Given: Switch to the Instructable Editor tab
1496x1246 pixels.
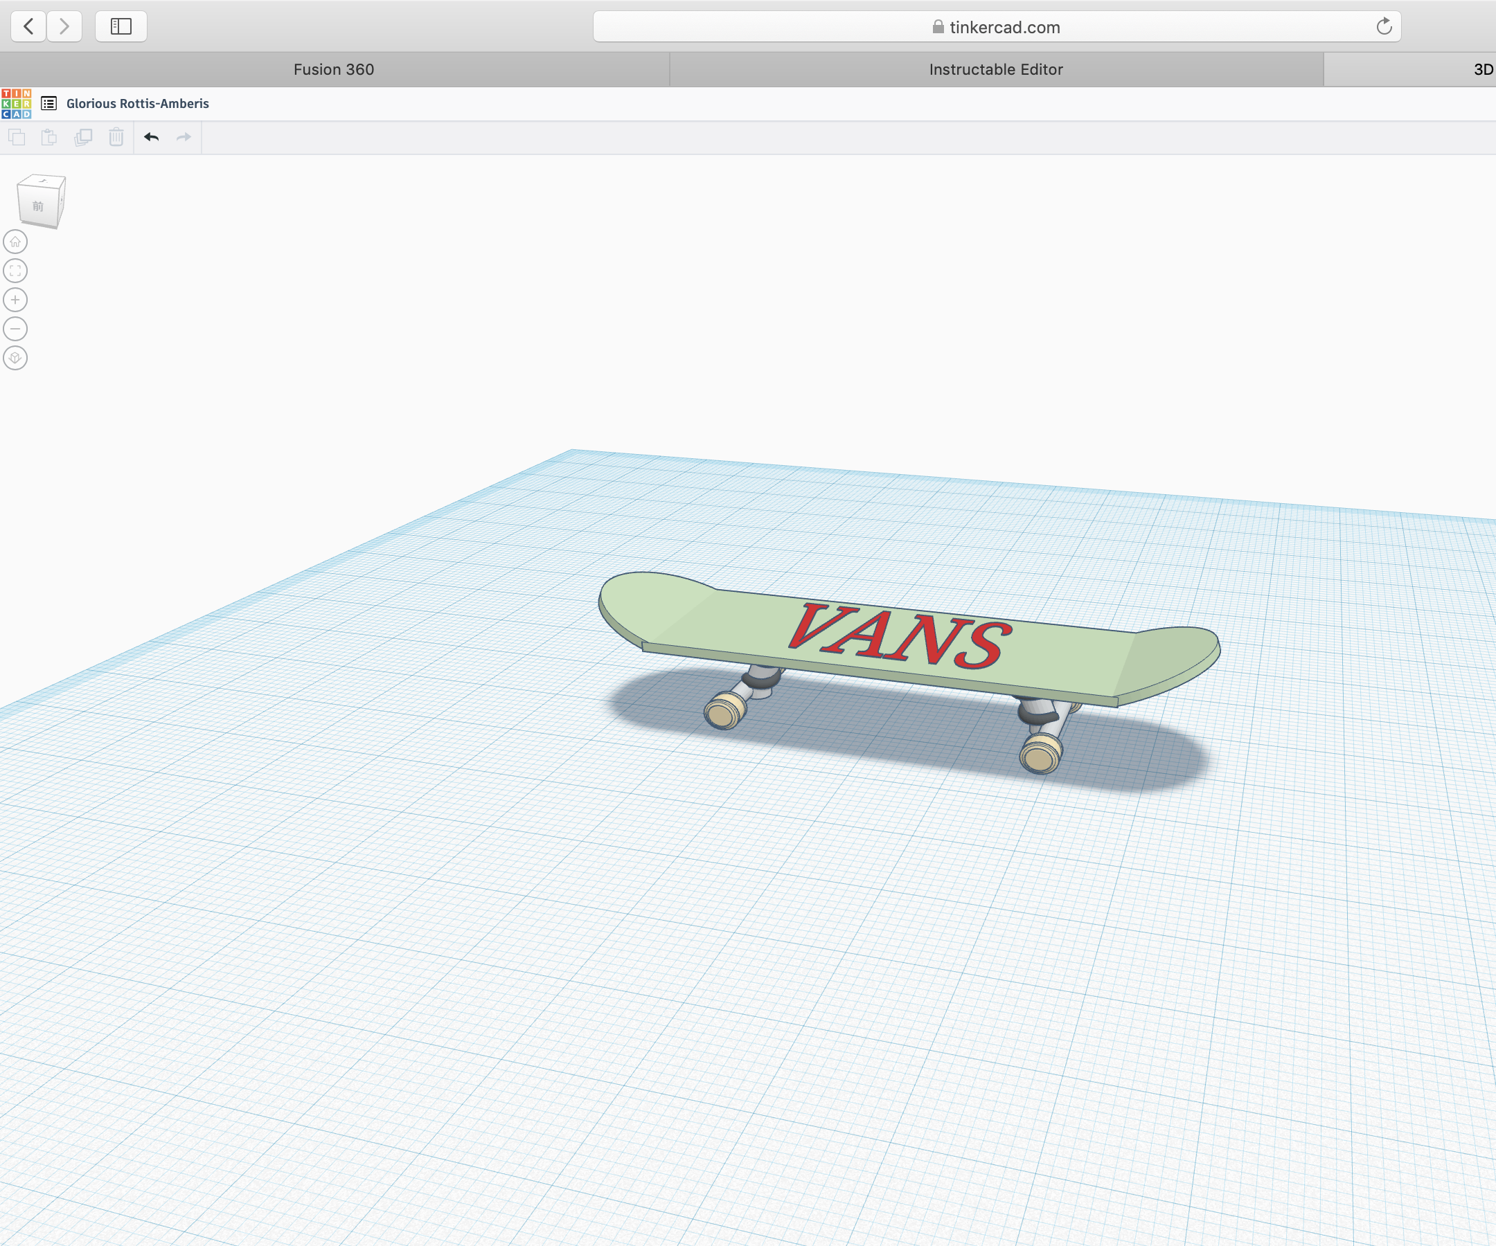Looking at the screenshot, I should click(995, 69).
